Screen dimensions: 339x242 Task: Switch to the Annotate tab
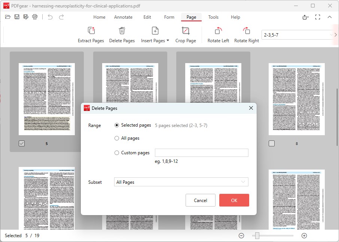point(123,17)
